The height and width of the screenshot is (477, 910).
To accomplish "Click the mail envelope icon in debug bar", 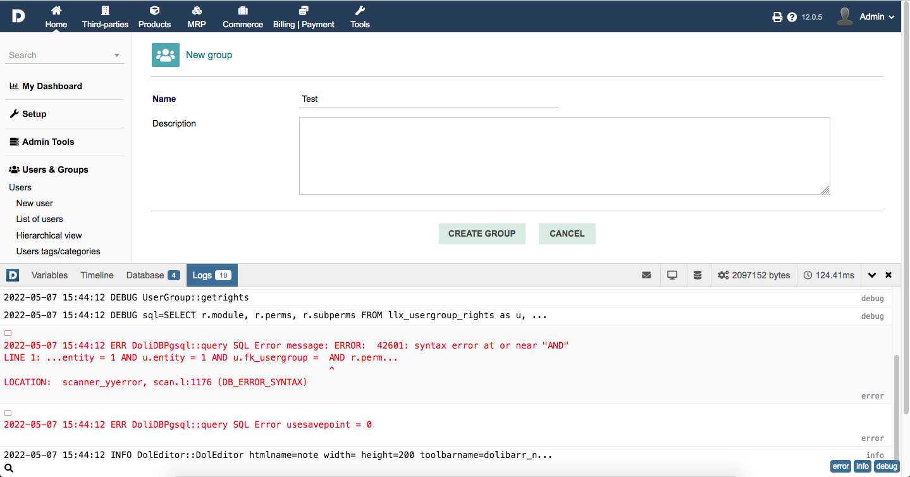I will 646,275.
